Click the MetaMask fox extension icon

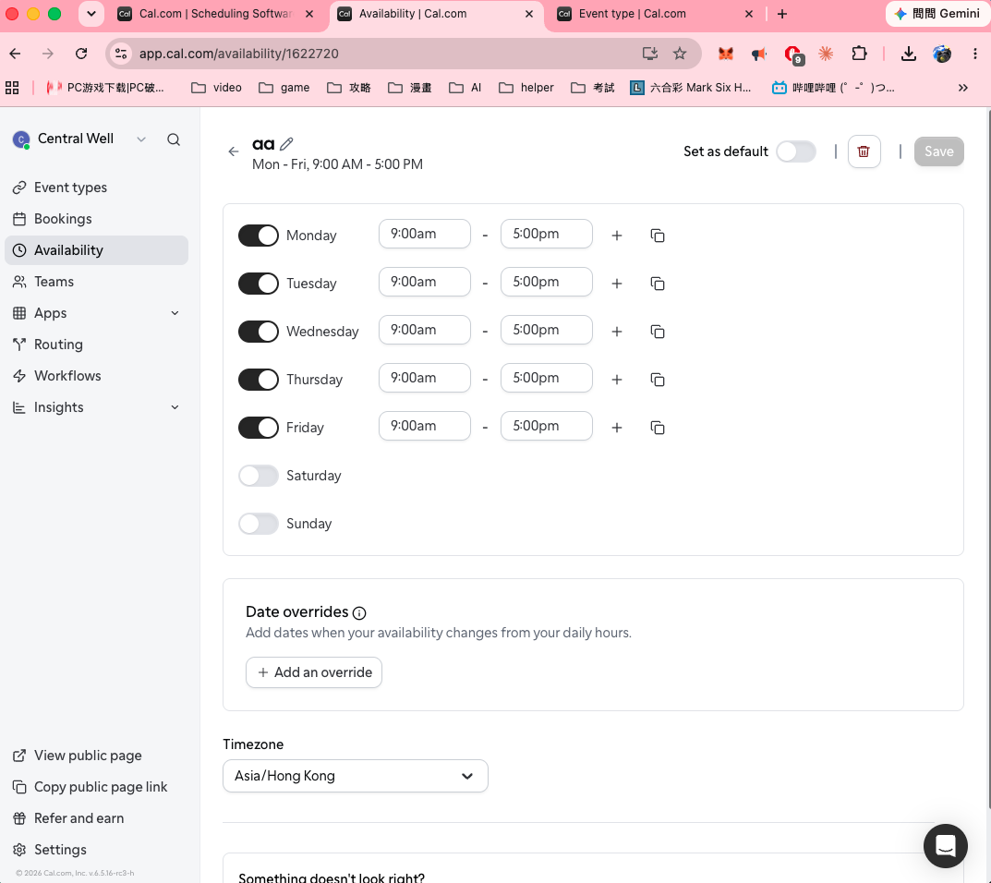[726, 54]
